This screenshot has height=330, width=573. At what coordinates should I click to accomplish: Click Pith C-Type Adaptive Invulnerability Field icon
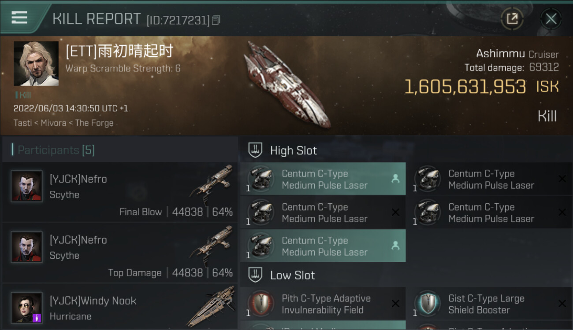pos(261,304)
